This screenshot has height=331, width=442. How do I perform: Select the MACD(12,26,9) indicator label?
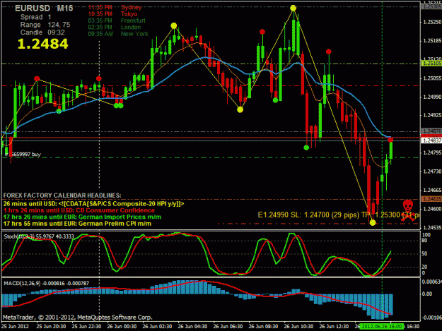(46, 283)
